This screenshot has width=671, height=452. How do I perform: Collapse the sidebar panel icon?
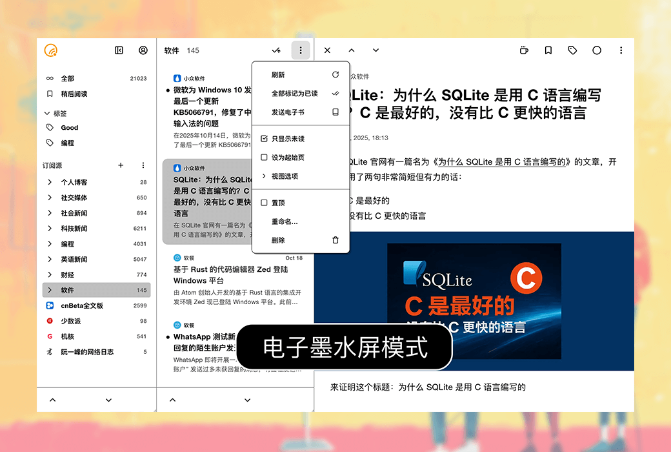119,50
